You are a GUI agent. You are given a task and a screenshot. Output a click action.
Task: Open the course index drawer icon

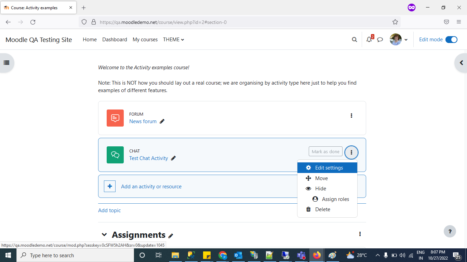(6, 63)
